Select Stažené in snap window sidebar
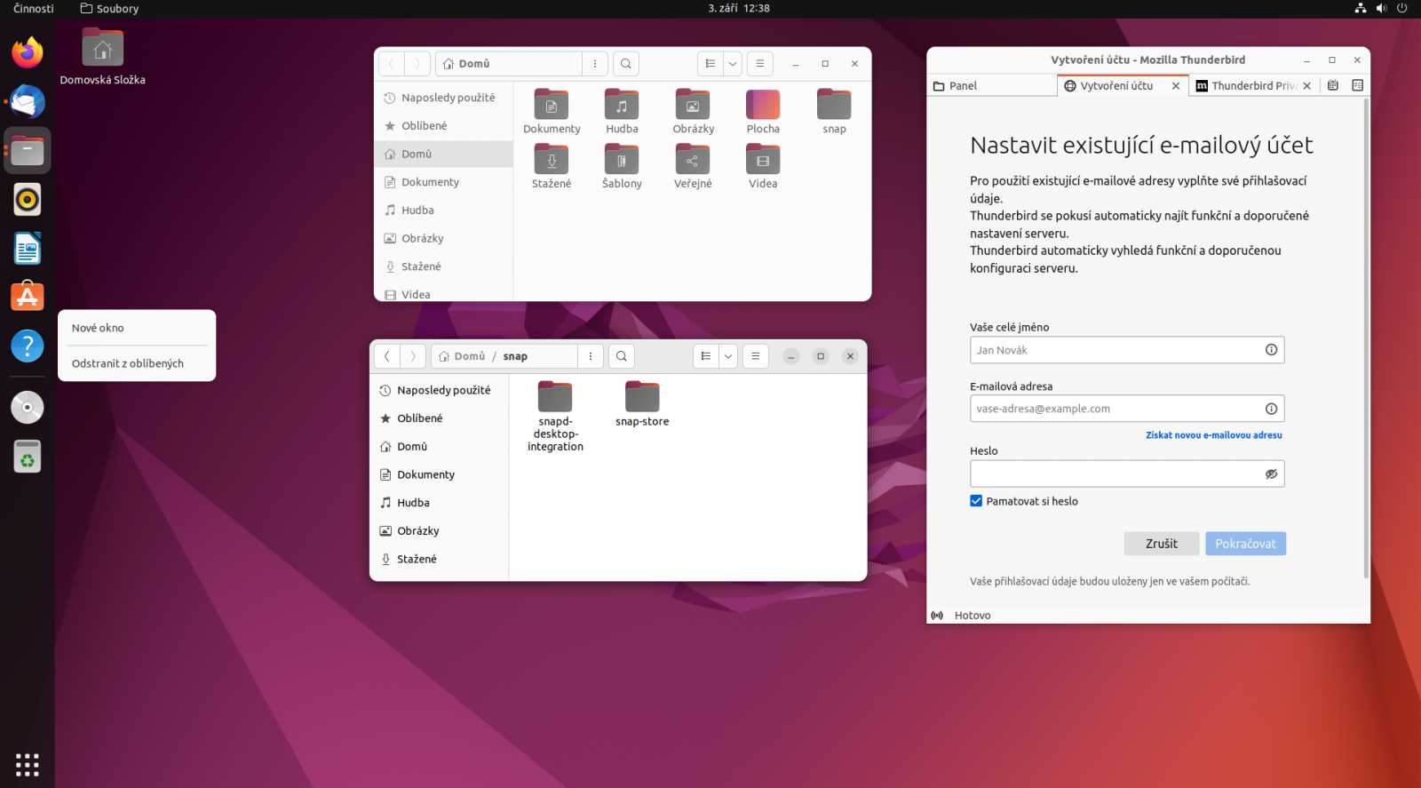The image size is (1421, 788). 439,559
